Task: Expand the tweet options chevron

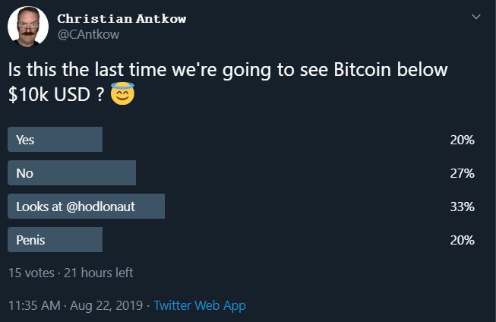Action: (x=476, y=17)
